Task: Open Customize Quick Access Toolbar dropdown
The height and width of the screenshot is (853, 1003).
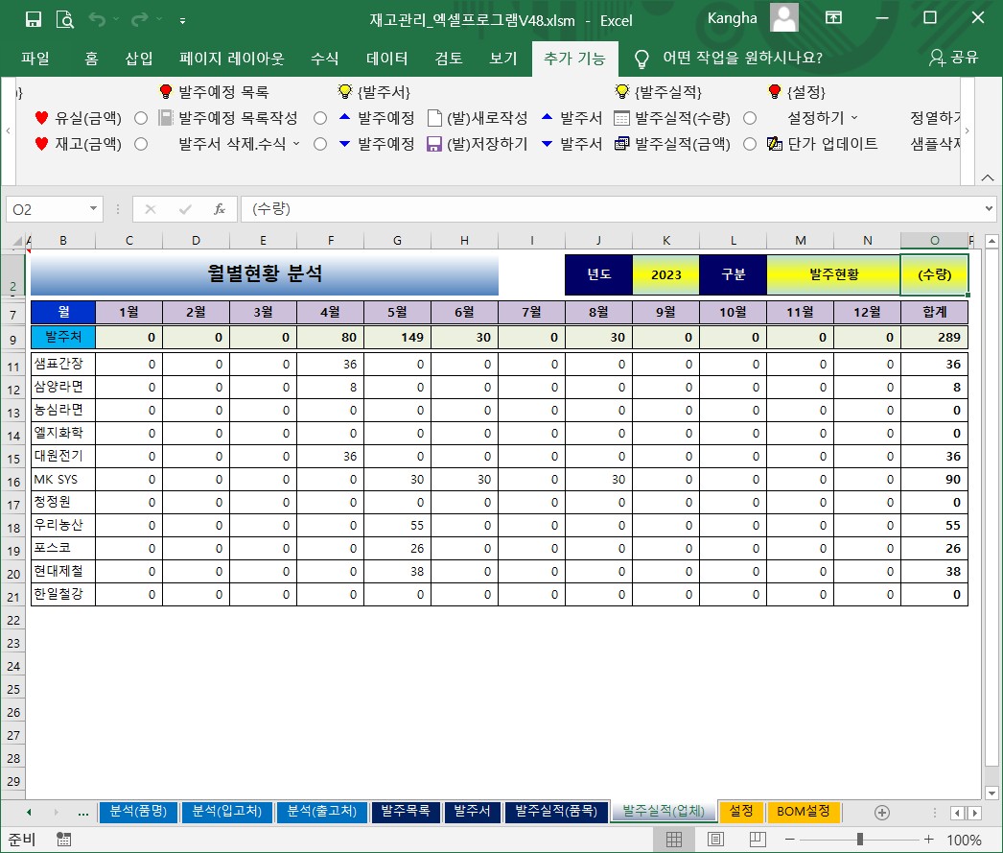Action: point(183,21)
